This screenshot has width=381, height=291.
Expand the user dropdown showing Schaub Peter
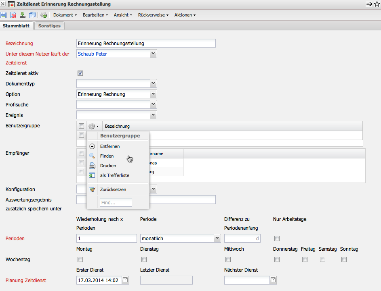153,54
